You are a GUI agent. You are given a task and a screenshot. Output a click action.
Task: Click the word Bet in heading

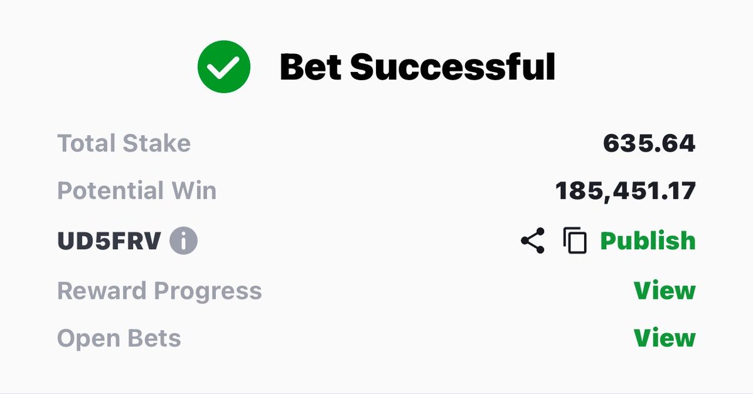311,67
